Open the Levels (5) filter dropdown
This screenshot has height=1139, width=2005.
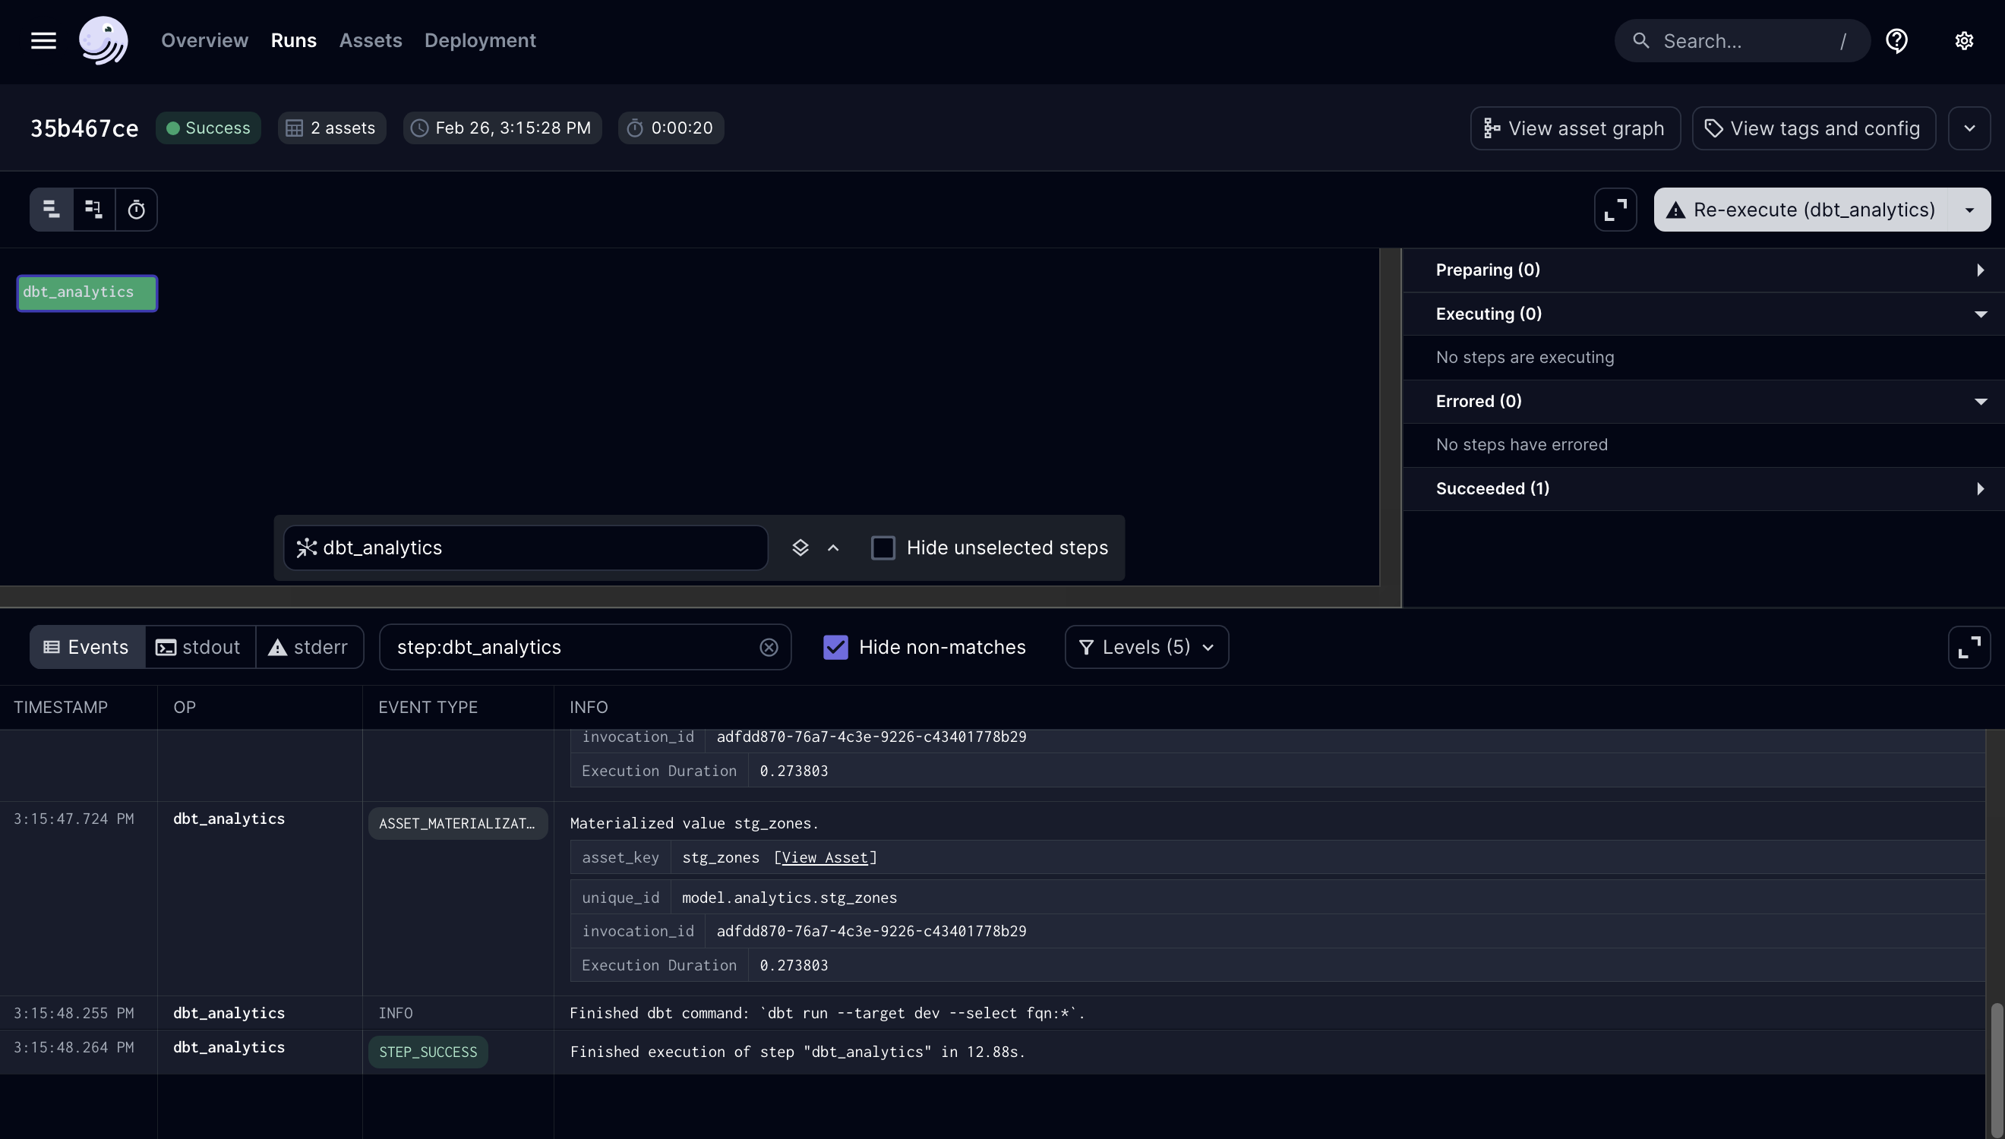[x=1146, y=647]
